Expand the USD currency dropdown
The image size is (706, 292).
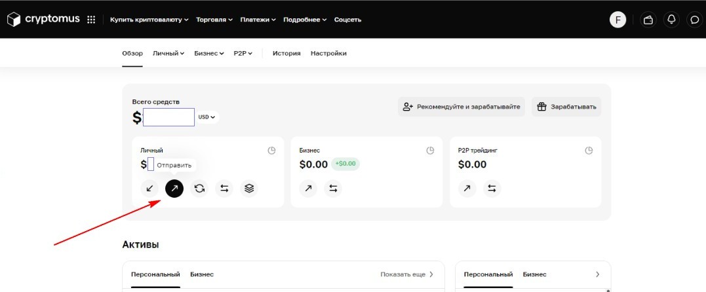207,117
